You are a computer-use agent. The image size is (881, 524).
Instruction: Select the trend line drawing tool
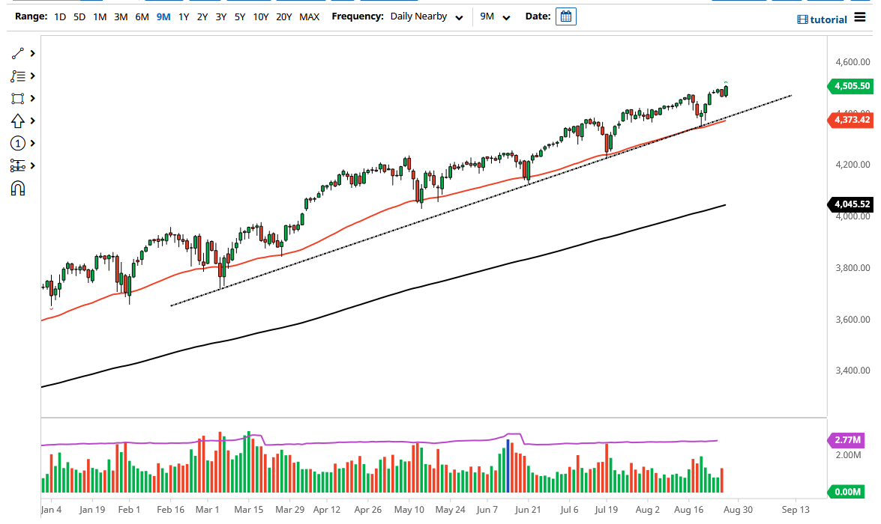coord(18,52)
